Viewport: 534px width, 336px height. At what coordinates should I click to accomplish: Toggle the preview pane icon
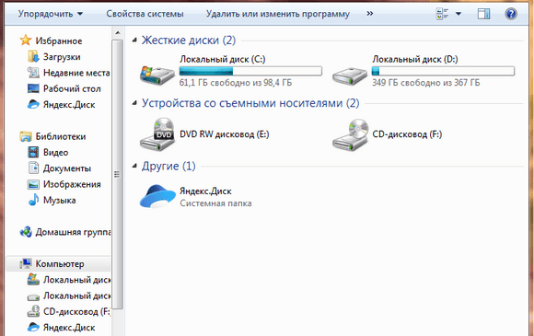click(x=483, y=14)
